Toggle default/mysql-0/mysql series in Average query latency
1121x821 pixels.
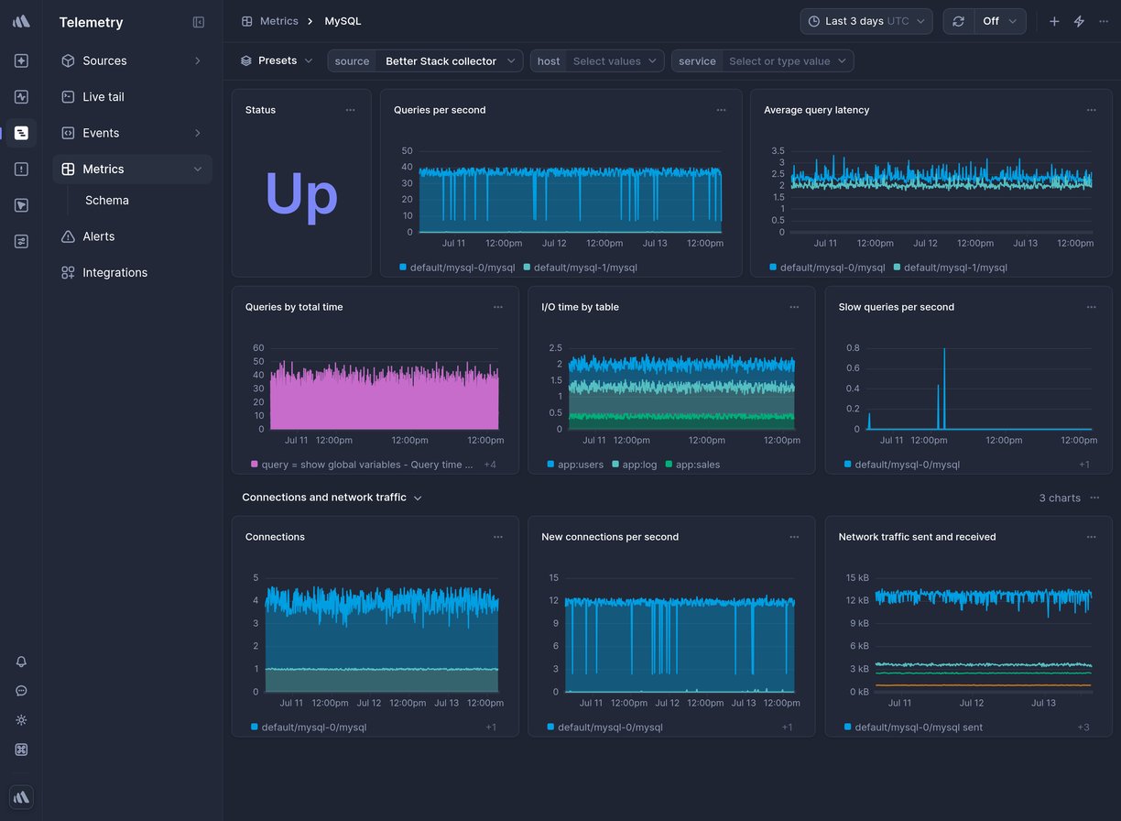coord(827,268)
